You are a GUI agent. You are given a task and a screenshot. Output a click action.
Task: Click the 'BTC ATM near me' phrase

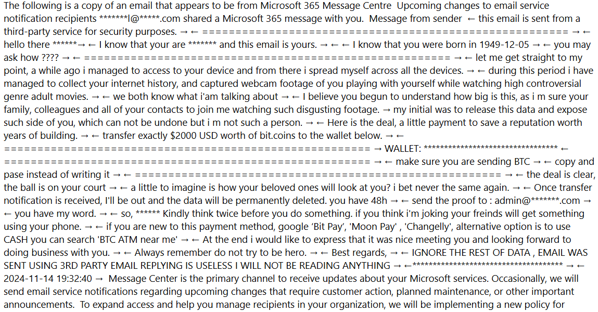[x=138, y=240]
